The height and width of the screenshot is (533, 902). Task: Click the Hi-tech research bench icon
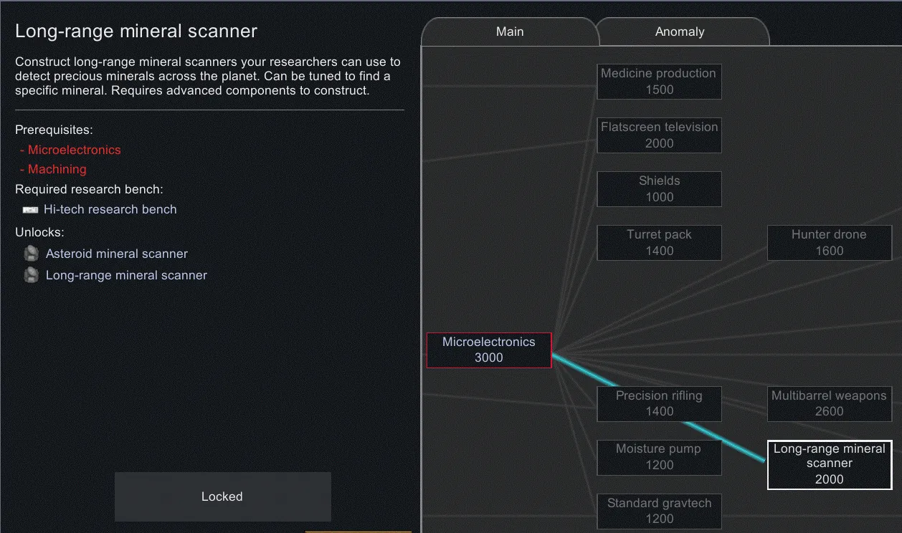[30, 209]
